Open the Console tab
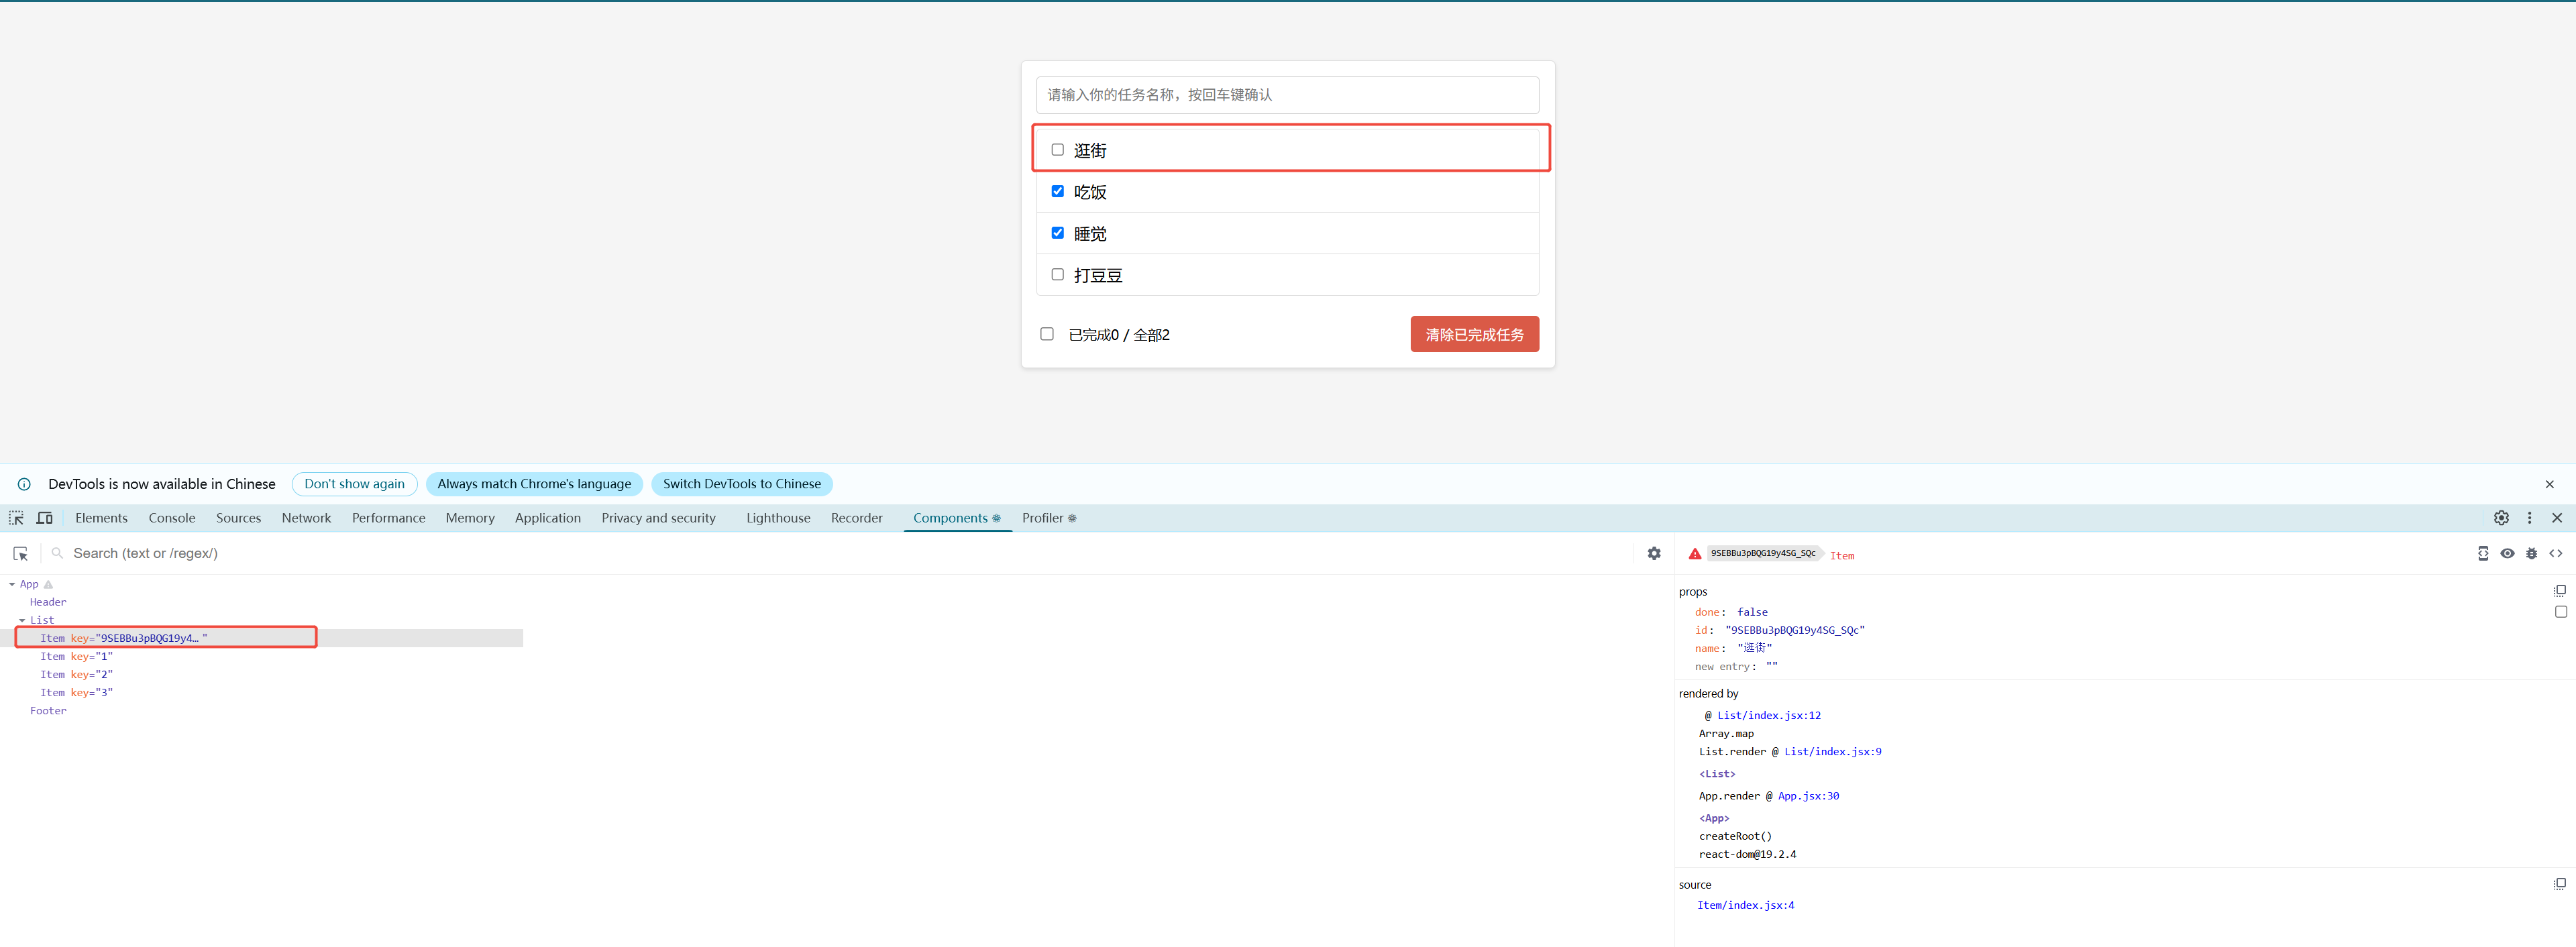The image size is (2576, 947). click(171, 518)
